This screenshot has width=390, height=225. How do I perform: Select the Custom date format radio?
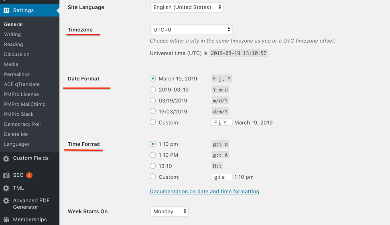tap(153, 122)
